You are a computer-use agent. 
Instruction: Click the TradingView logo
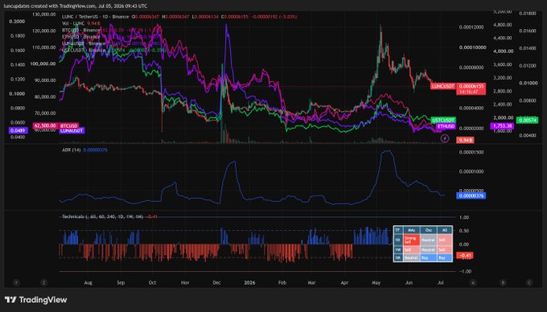coord(35,300)
